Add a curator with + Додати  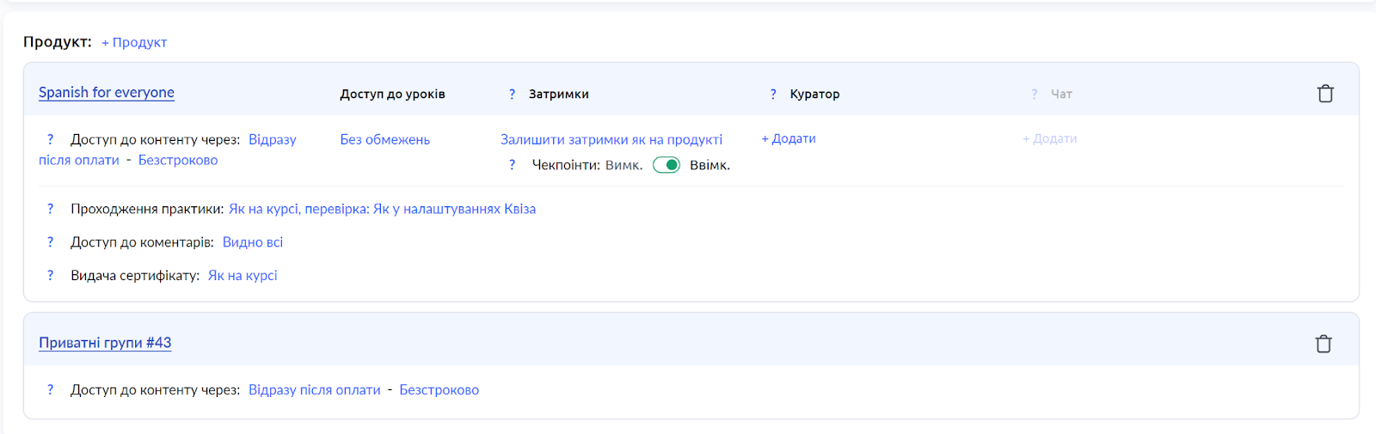[x=789, y=138]
